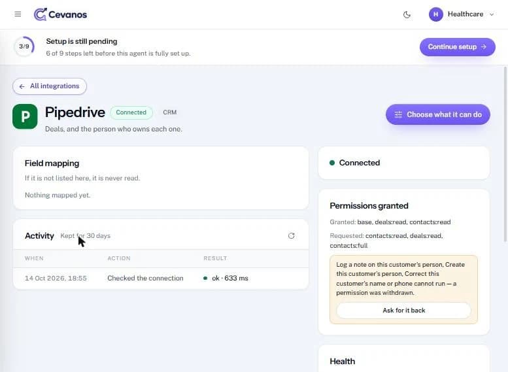Click the Connected status badge
The image size is (508, 372).
click(x=131, y=112)
